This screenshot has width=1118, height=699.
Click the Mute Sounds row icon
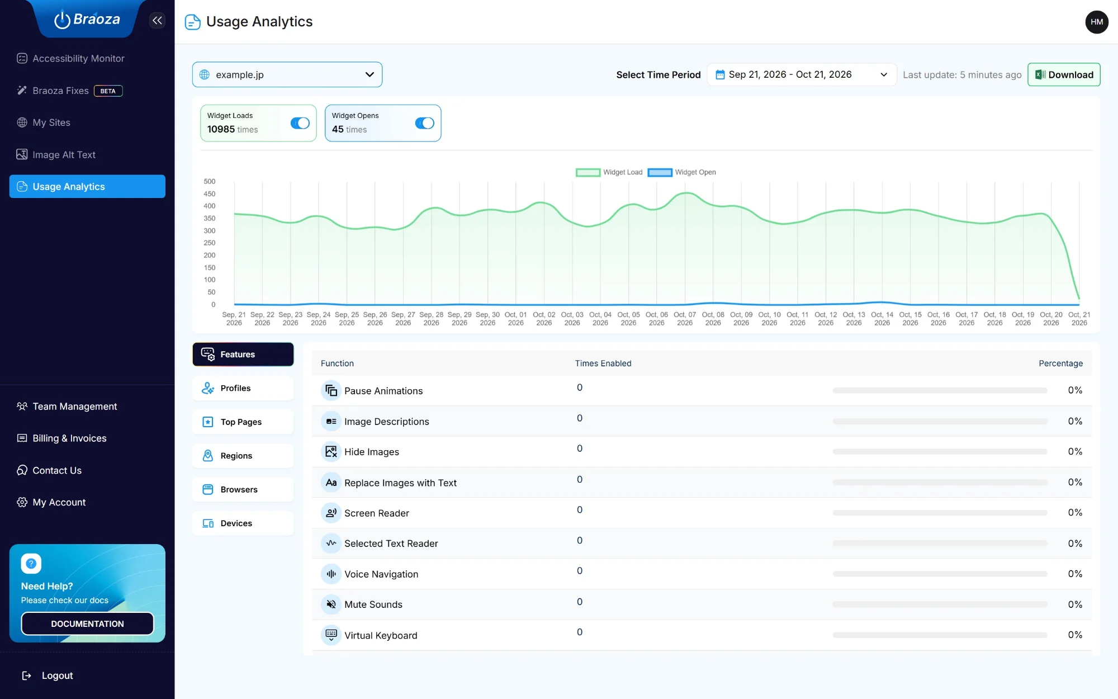pyautogui.click(x=331, y=604)
